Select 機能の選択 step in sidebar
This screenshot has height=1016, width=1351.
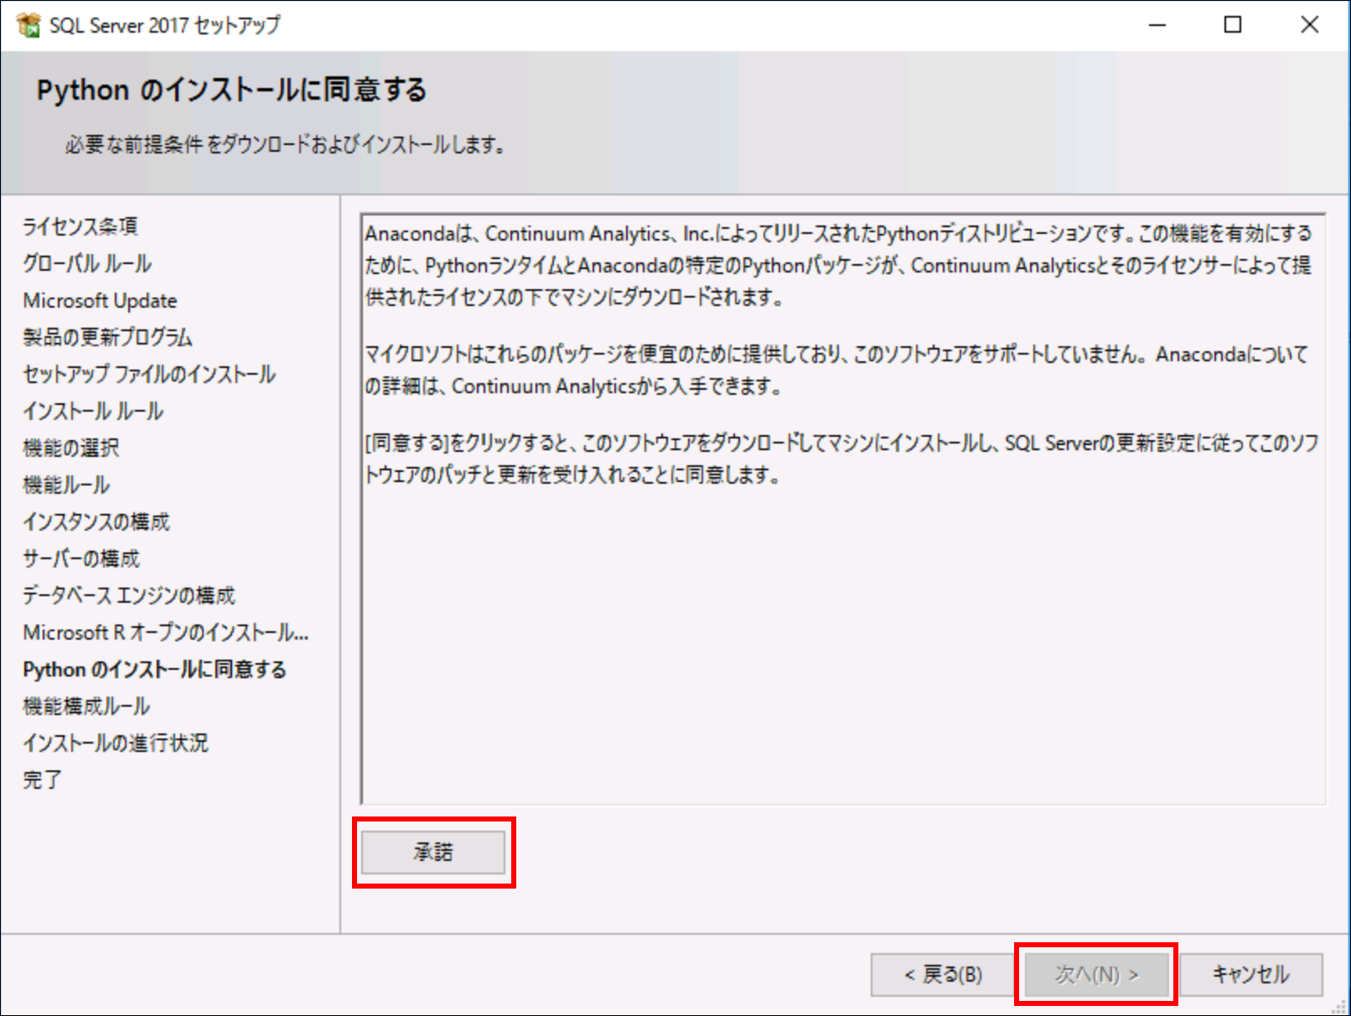(x=71, y=448)
